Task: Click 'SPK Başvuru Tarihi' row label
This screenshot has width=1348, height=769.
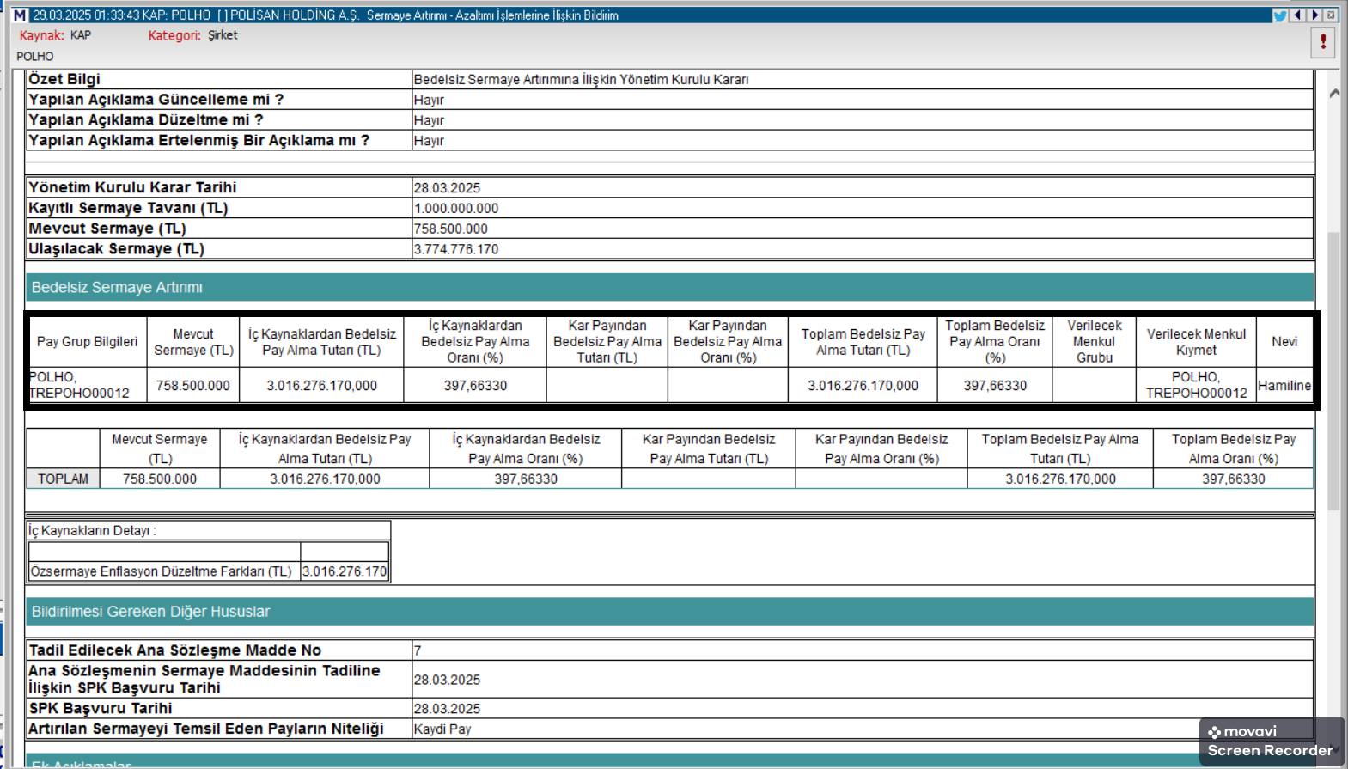Action: click(101, 708)
